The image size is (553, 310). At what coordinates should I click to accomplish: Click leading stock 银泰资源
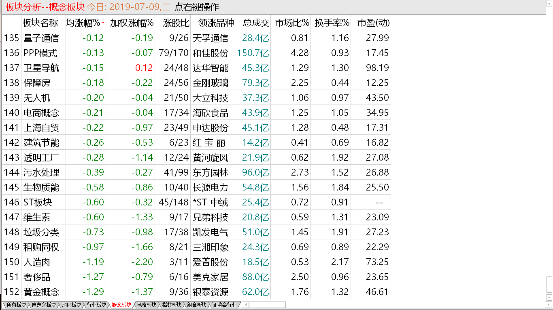tap(211, 292)
